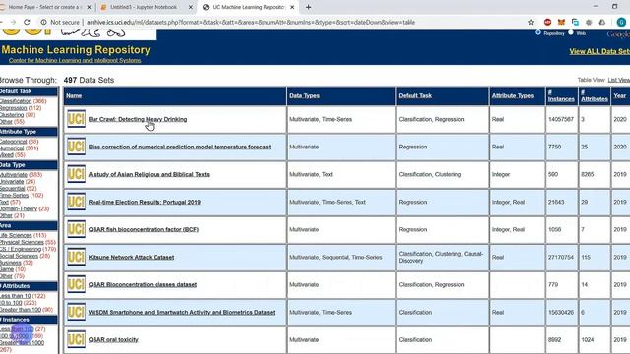Open the MetaMask fox extension icon
The width and height of the screenshot is (630, 354).
(561, 22)
